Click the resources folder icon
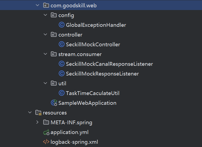 [39, 113]
